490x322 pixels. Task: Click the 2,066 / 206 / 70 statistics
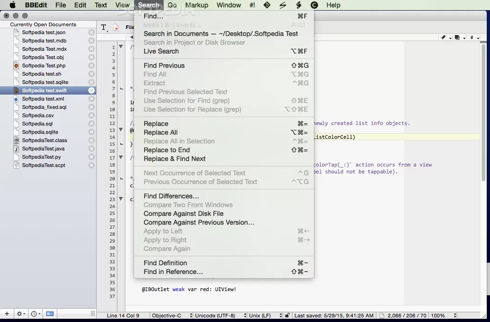(x=407, y=316)
